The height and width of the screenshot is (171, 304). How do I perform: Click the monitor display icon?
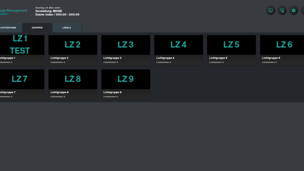pyautogui.click(x=271, y=11)
